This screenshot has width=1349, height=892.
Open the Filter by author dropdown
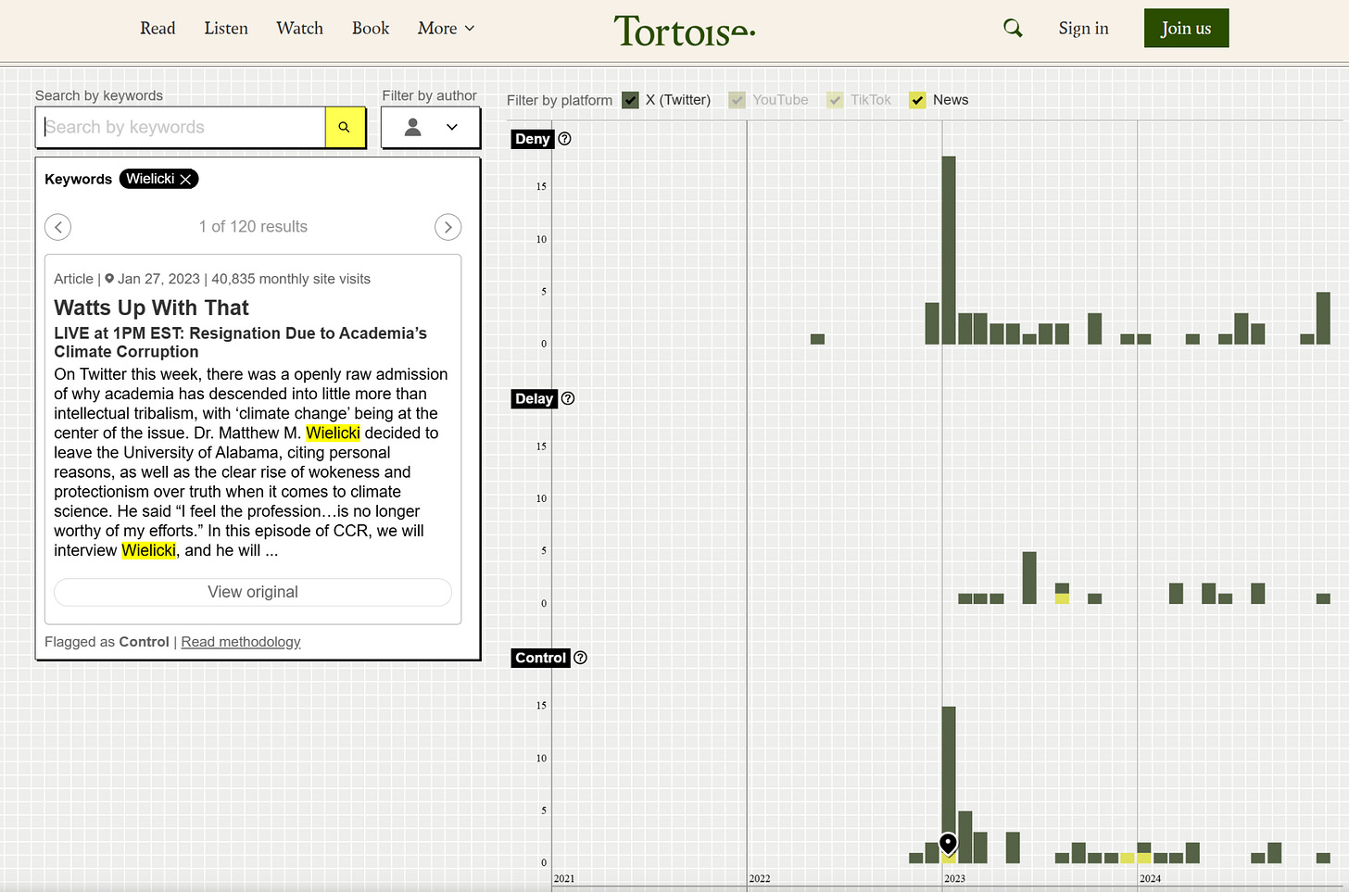tap(431, 128)
